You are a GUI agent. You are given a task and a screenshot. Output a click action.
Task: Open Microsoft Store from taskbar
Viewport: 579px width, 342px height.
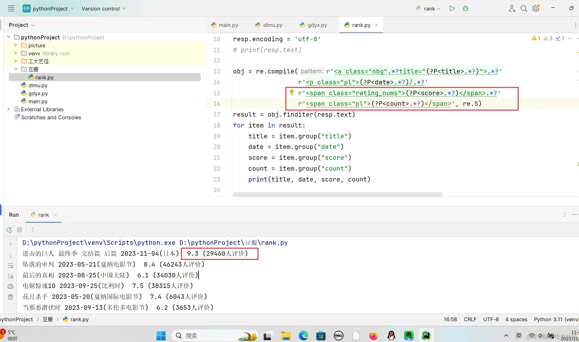(321, 336)
